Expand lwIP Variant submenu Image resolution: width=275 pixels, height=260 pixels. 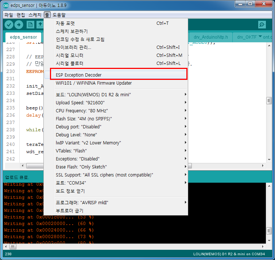(116, 143)
